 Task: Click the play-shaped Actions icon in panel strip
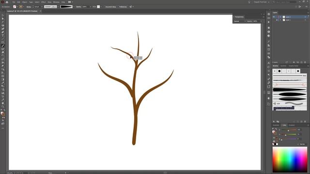pyautogui.click(x=269, y=22)
